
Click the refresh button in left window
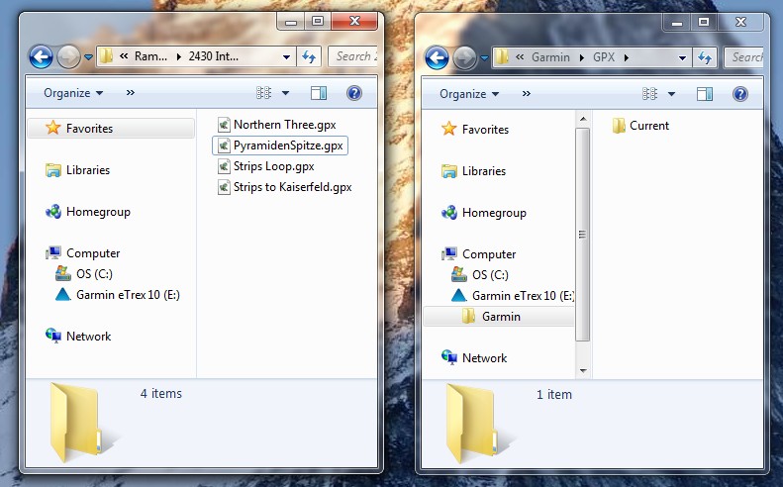click(309, 57)
